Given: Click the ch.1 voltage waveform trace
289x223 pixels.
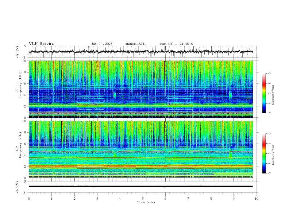Looking at the screenshot, I should [x=140, y=52].
